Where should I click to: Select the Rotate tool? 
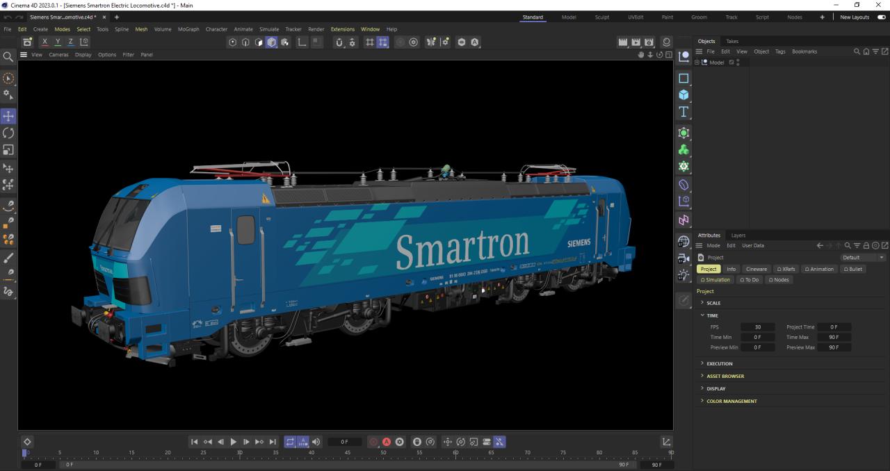tap(8, 133)
